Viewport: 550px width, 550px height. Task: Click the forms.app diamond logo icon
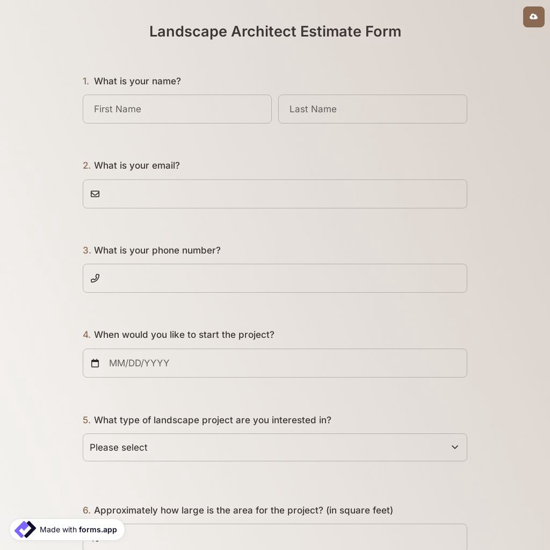[x=24, y=529]
